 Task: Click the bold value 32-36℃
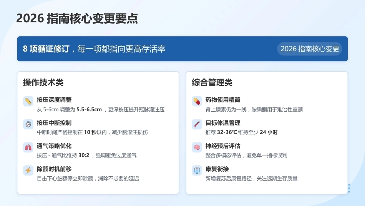tap(227, 132)
